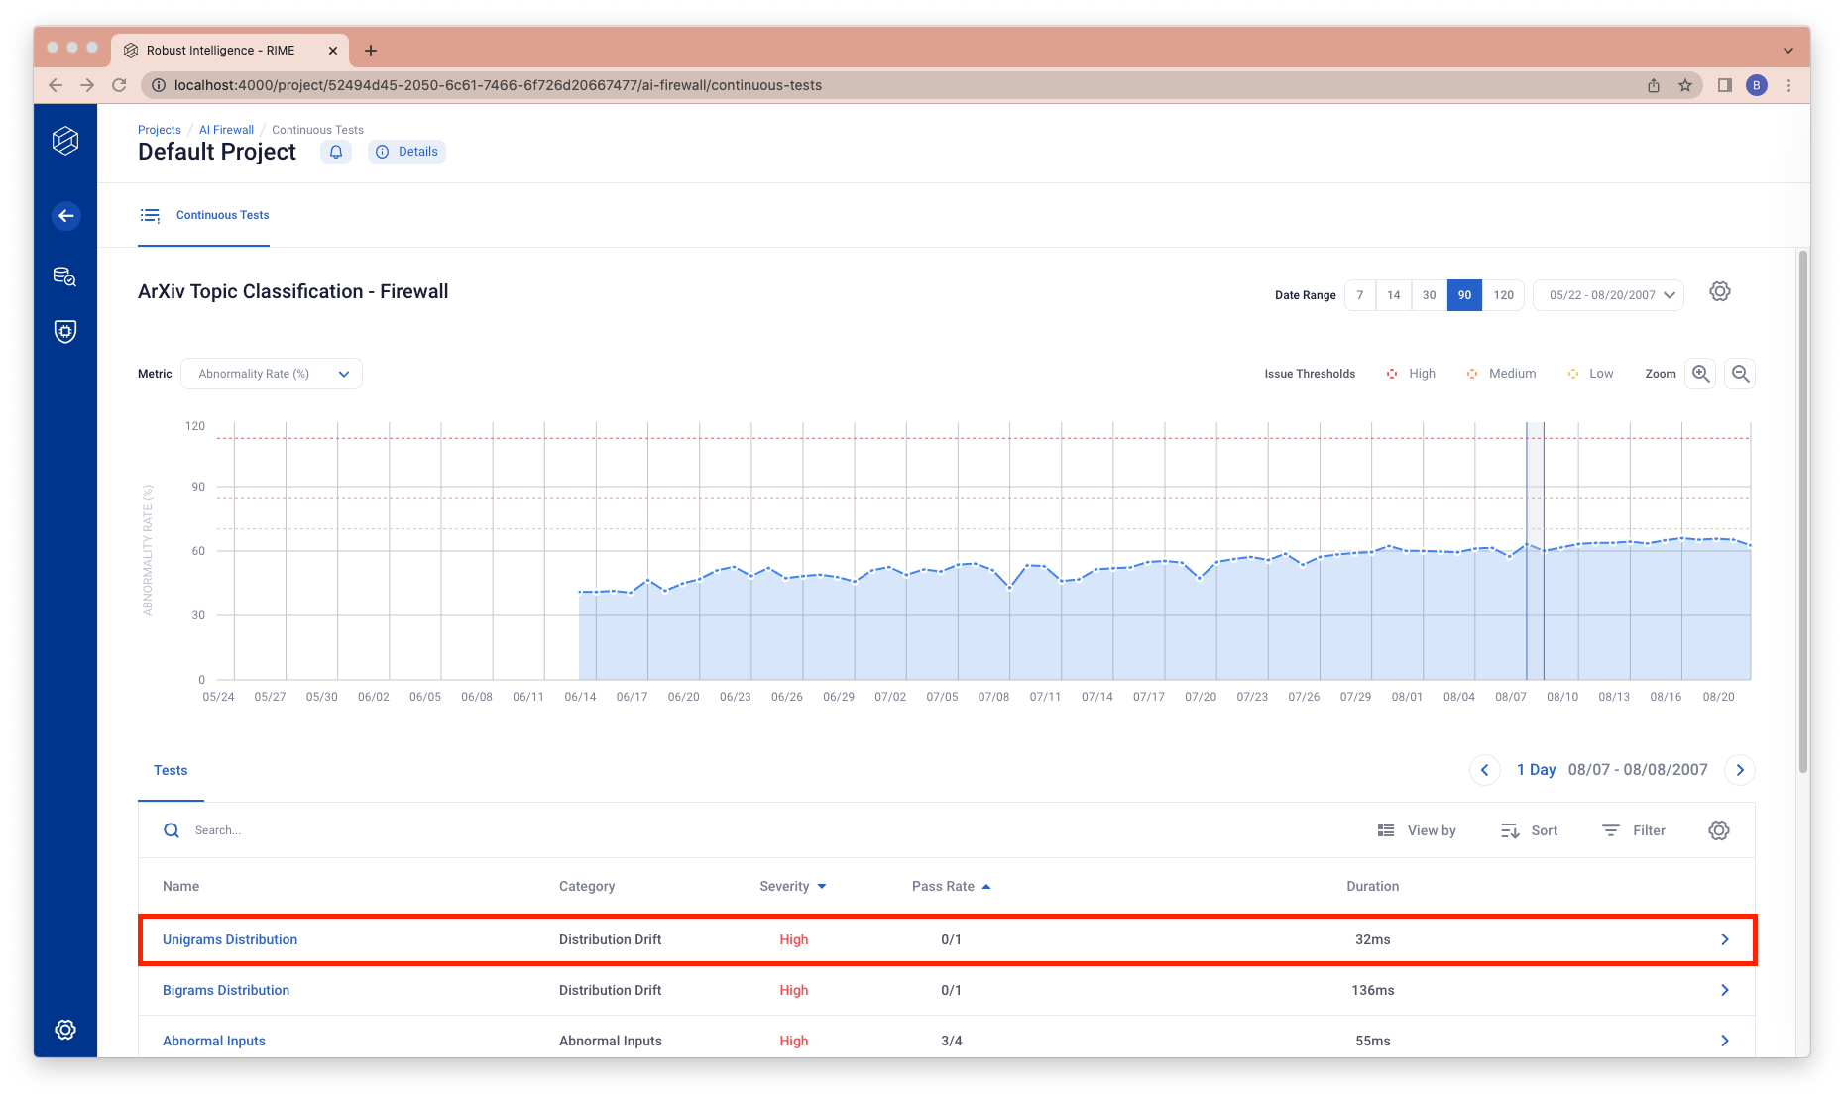Toggle Low issue threshold
The height and width of the screenshot is (1099, 1844).
click(1590, 374)
